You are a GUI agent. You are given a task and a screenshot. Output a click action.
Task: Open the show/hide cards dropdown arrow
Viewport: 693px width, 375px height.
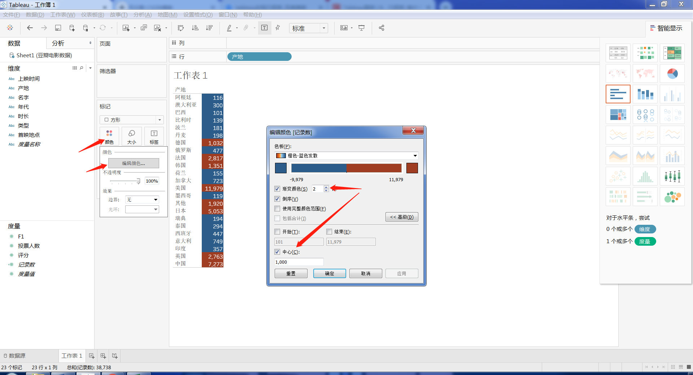tap(352, 28)
